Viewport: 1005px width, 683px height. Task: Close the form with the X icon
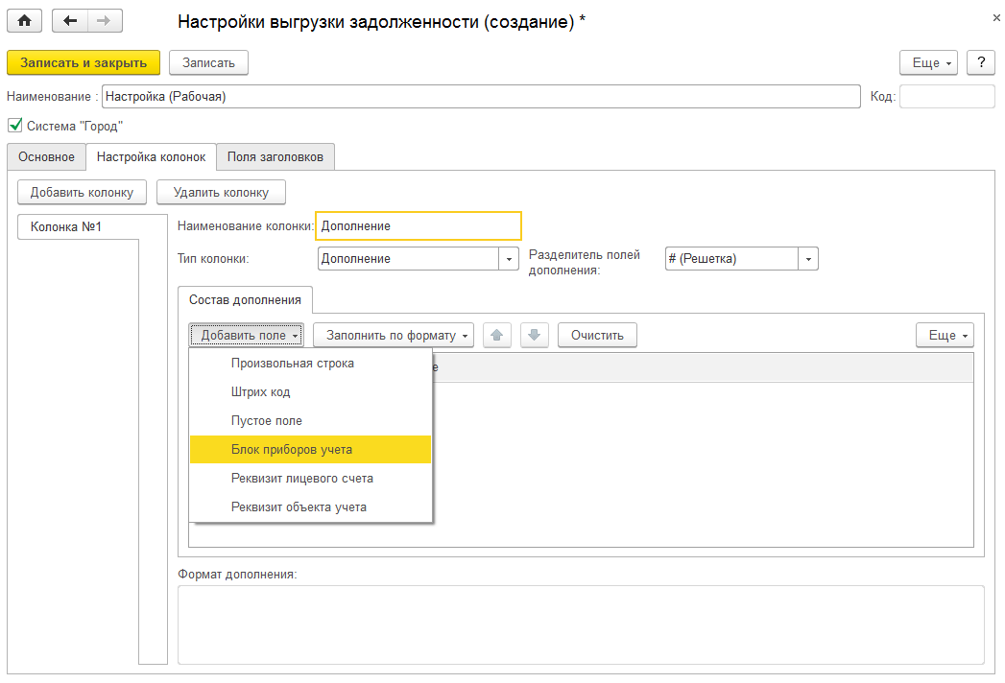[x=996, y=18]
